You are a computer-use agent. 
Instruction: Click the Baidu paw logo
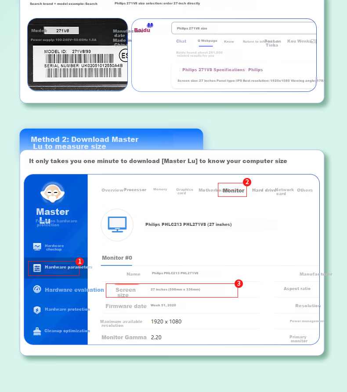pyautogui.click(x=150, y=25)
